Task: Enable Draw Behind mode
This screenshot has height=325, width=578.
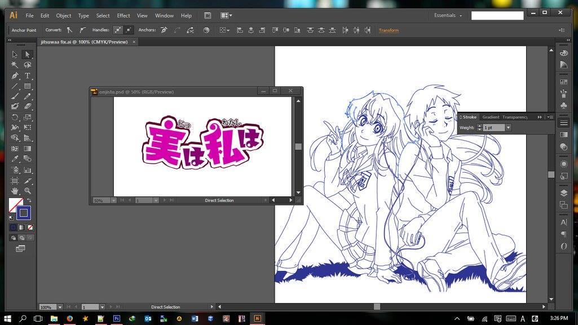Action: click(x=22, y=238)
